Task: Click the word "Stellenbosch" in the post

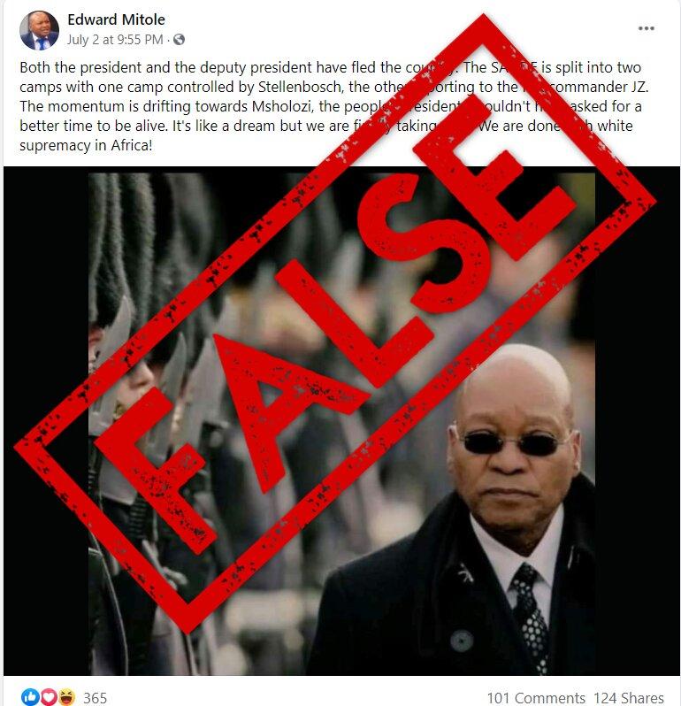Action: [x=299, y=87]
